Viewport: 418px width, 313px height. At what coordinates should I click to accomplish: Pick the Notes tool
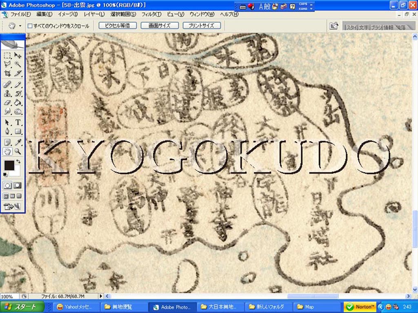click(x=7, y=143)
